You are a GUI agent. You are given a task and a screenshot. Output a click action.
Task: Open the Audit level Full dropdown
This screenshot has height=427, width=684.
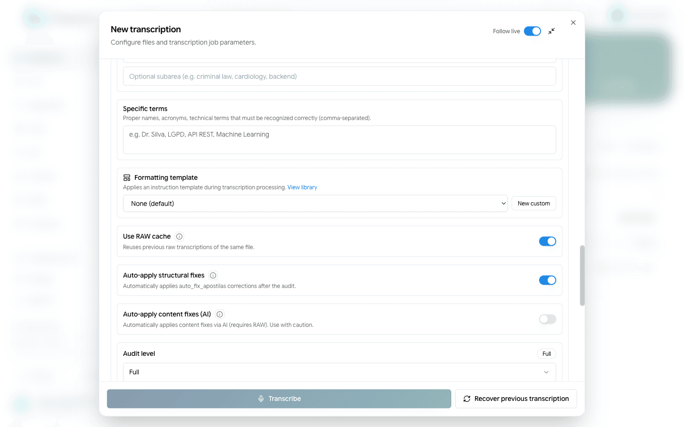[339, 372]
